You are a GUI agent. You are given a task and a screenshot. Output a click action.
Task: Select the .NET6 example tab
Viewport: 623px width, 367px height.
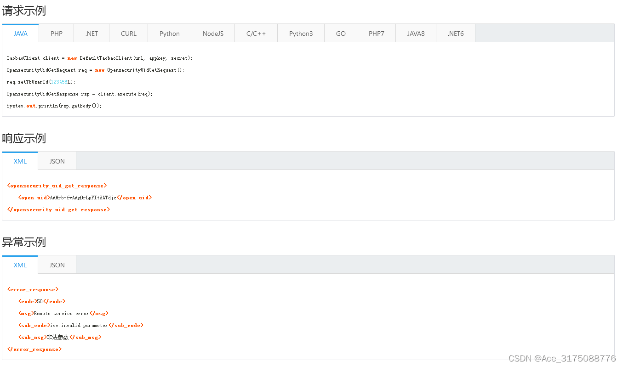456,33
